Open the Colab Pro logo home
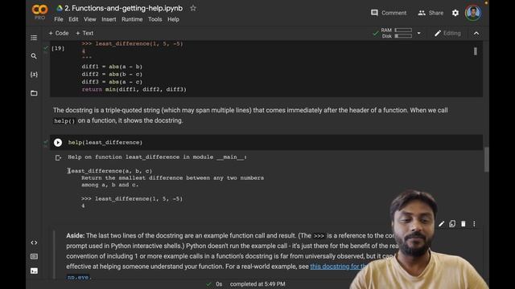The image size is (515, 289). point(39,11)
